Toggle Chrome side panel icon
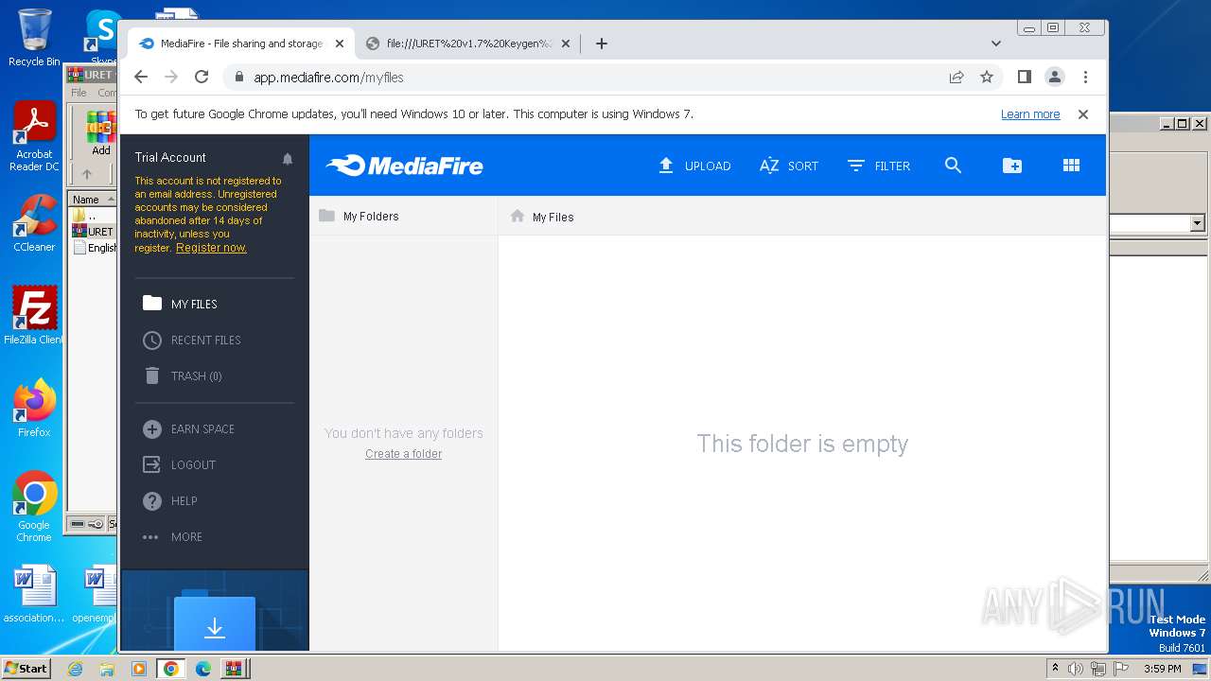This screenshot has height=681, width=1211. (1024, 77)
